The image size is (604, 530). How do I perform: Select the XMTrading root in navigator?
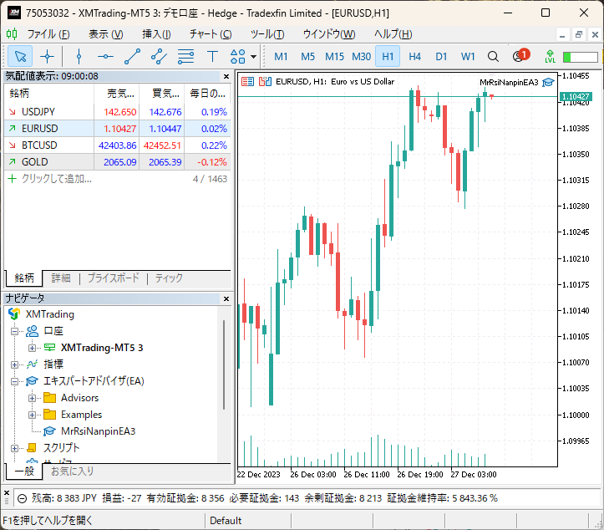49,314
